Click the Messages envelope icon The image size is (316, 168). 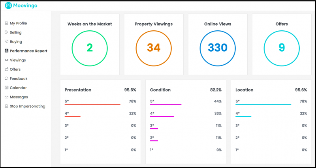click(x=6, y=97)
